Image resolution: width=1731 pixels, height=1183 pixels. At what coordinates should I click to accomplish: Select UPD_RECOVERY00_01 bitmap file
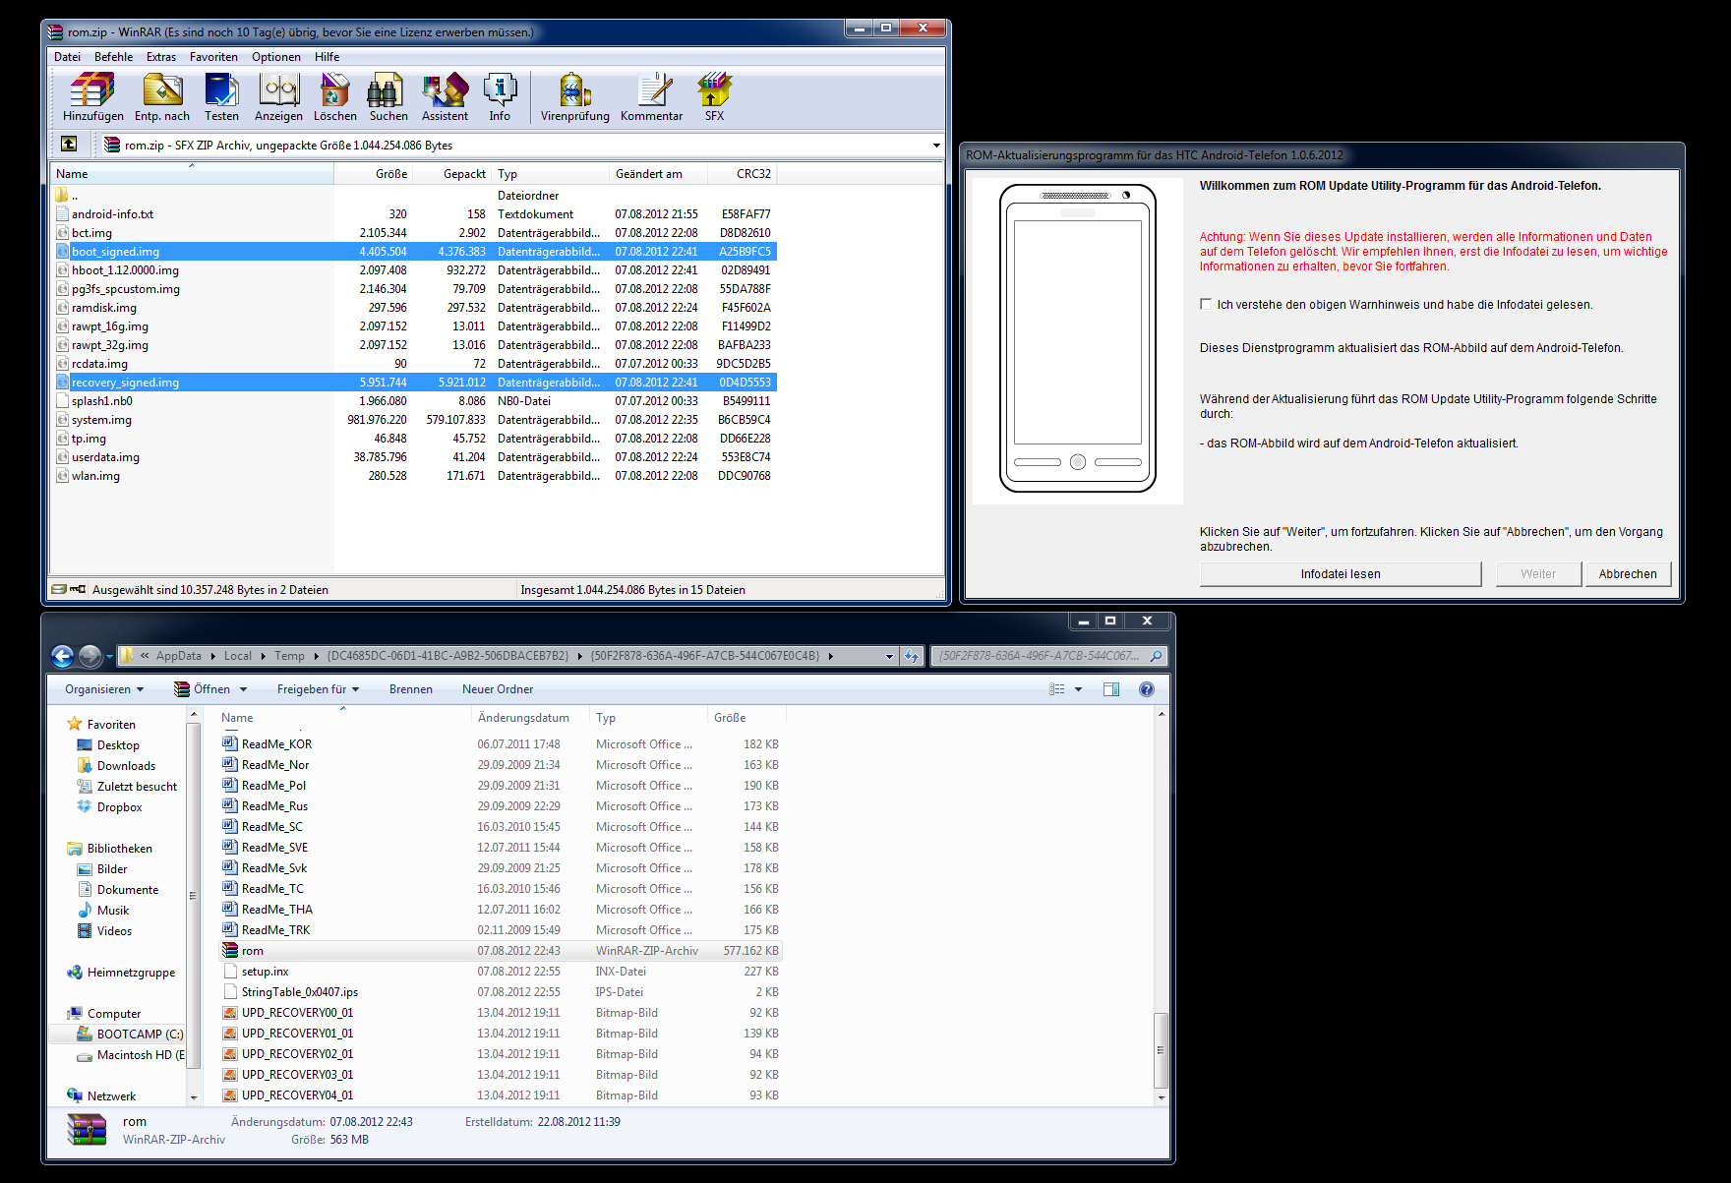tap(501, 1013)
